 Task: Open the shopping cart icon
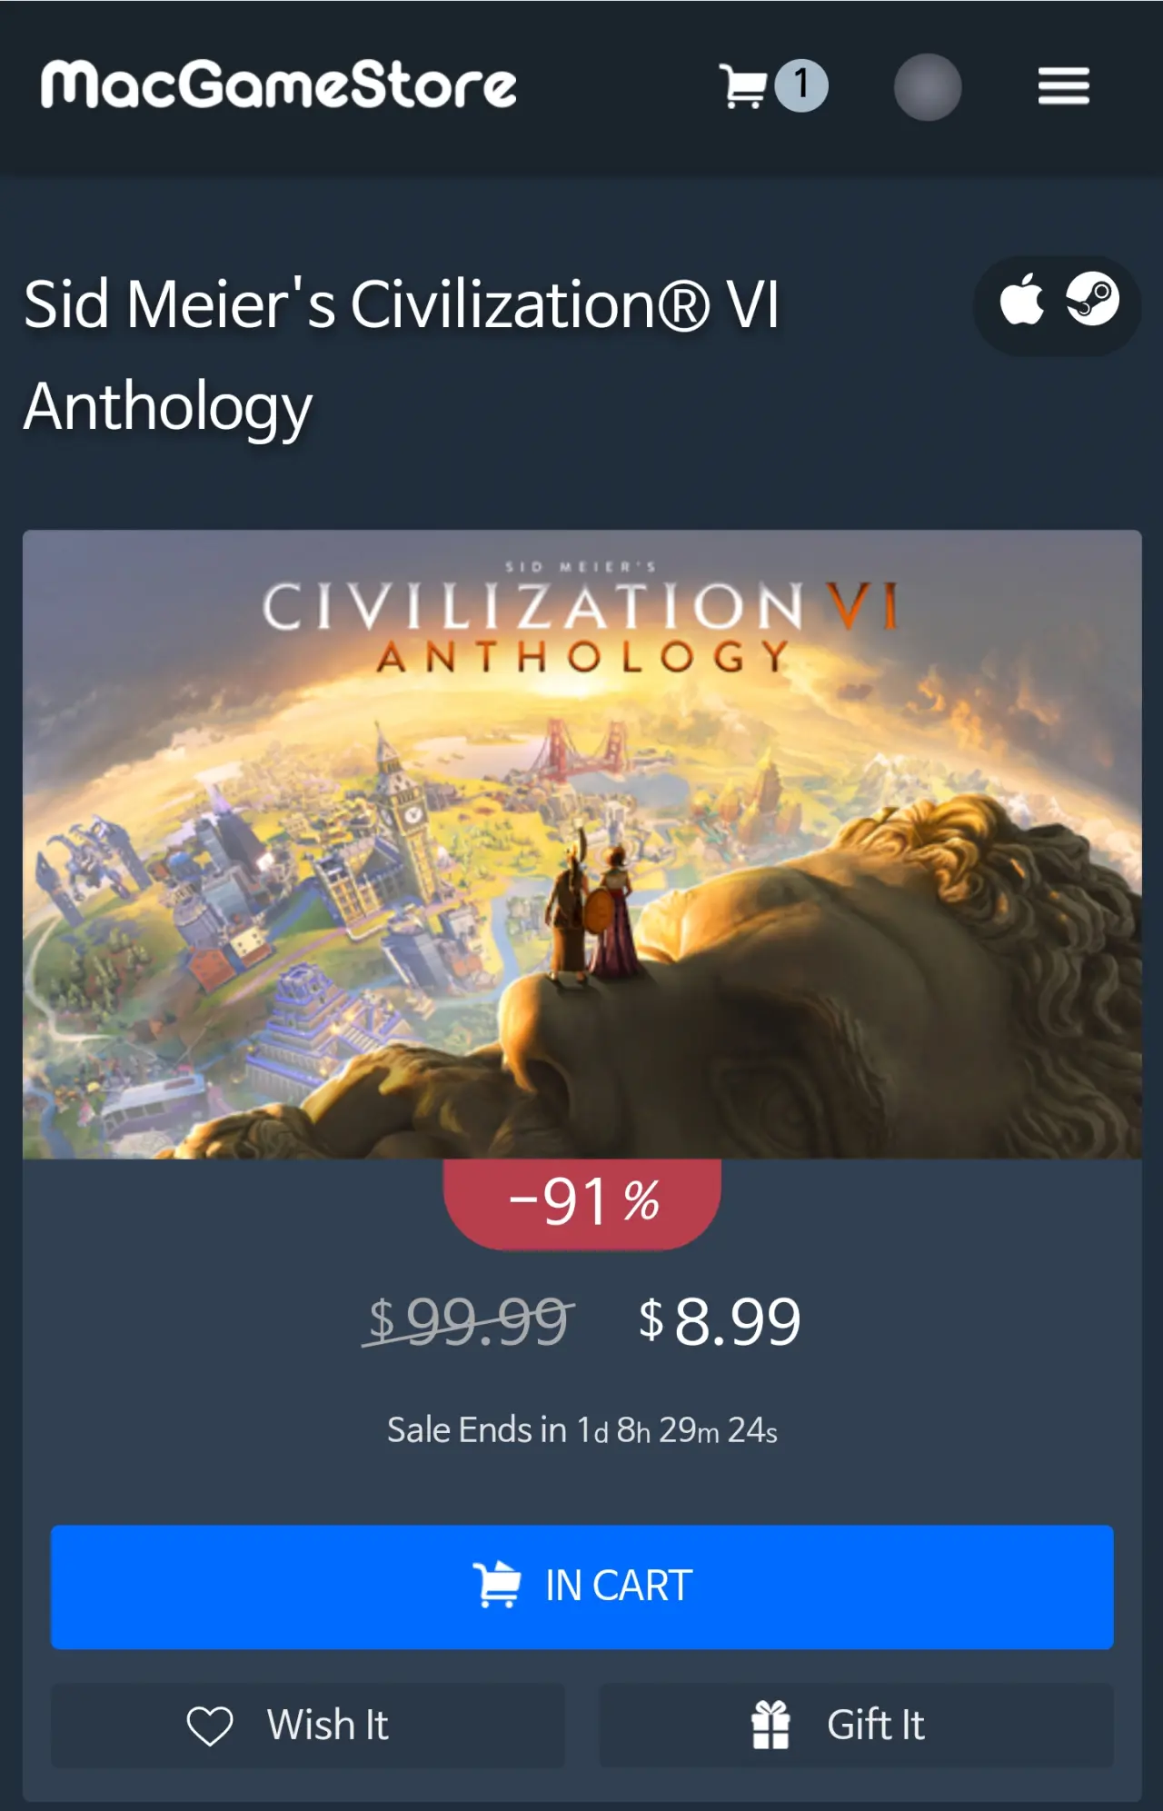pyautogui.click(x=743, y=86)
